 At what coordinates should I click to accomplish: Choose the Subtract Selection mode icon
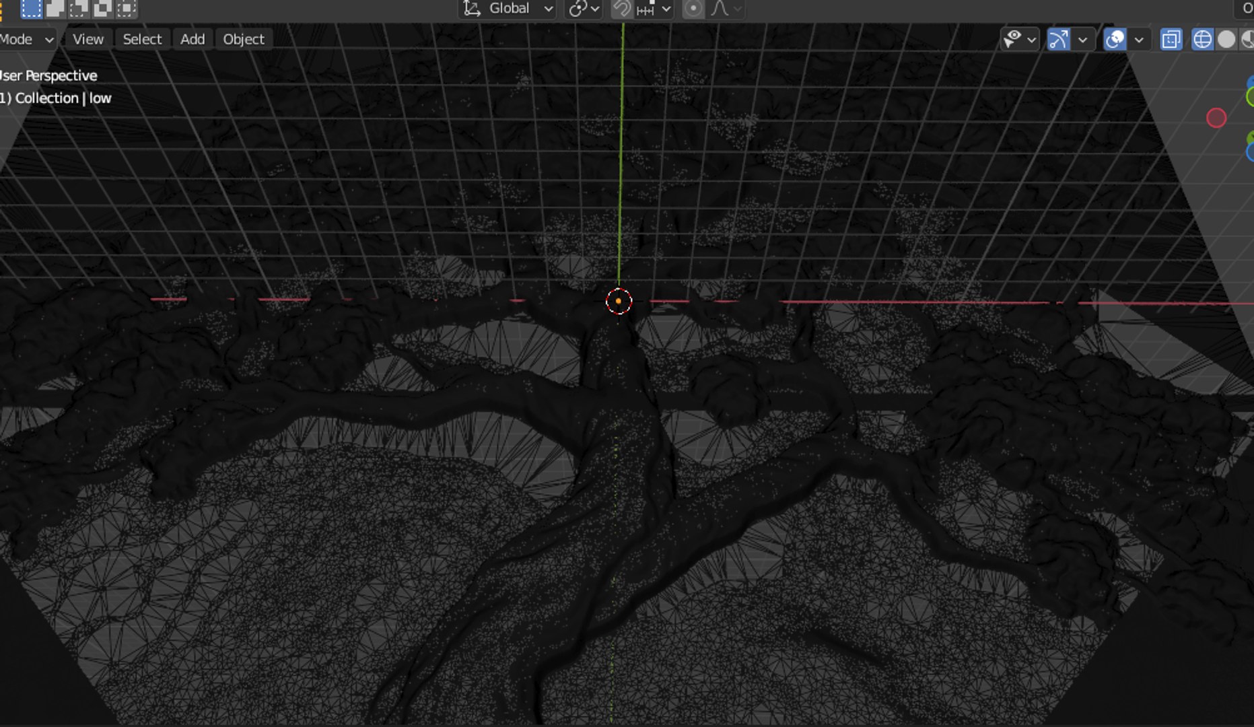pos(79,8)
